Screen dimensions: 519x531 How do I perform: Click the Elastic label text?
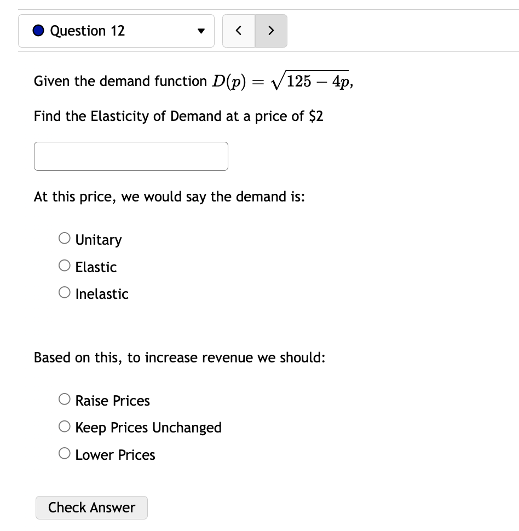pos(95,267)
